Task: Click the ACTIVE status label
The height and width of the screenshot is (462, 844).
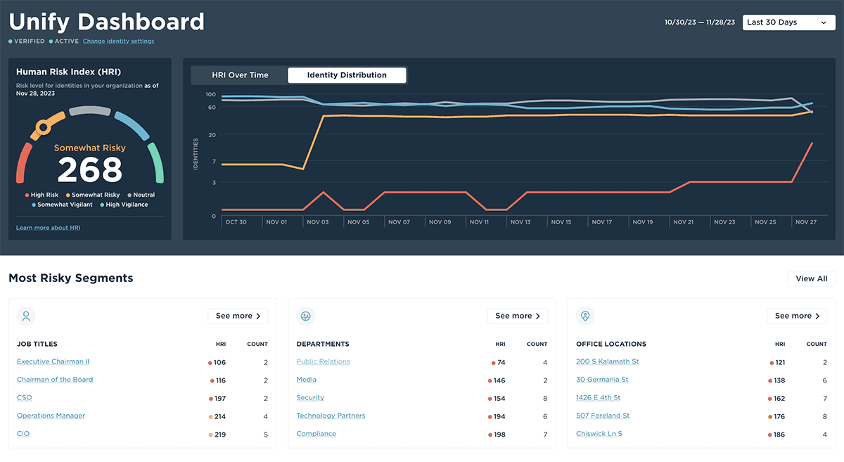Action: click(x=63, y=41)
